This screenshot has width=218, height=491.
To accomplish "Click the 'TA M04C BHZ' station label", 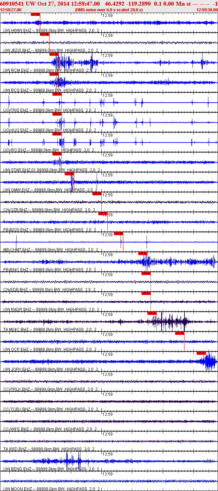I will [16, 330].
